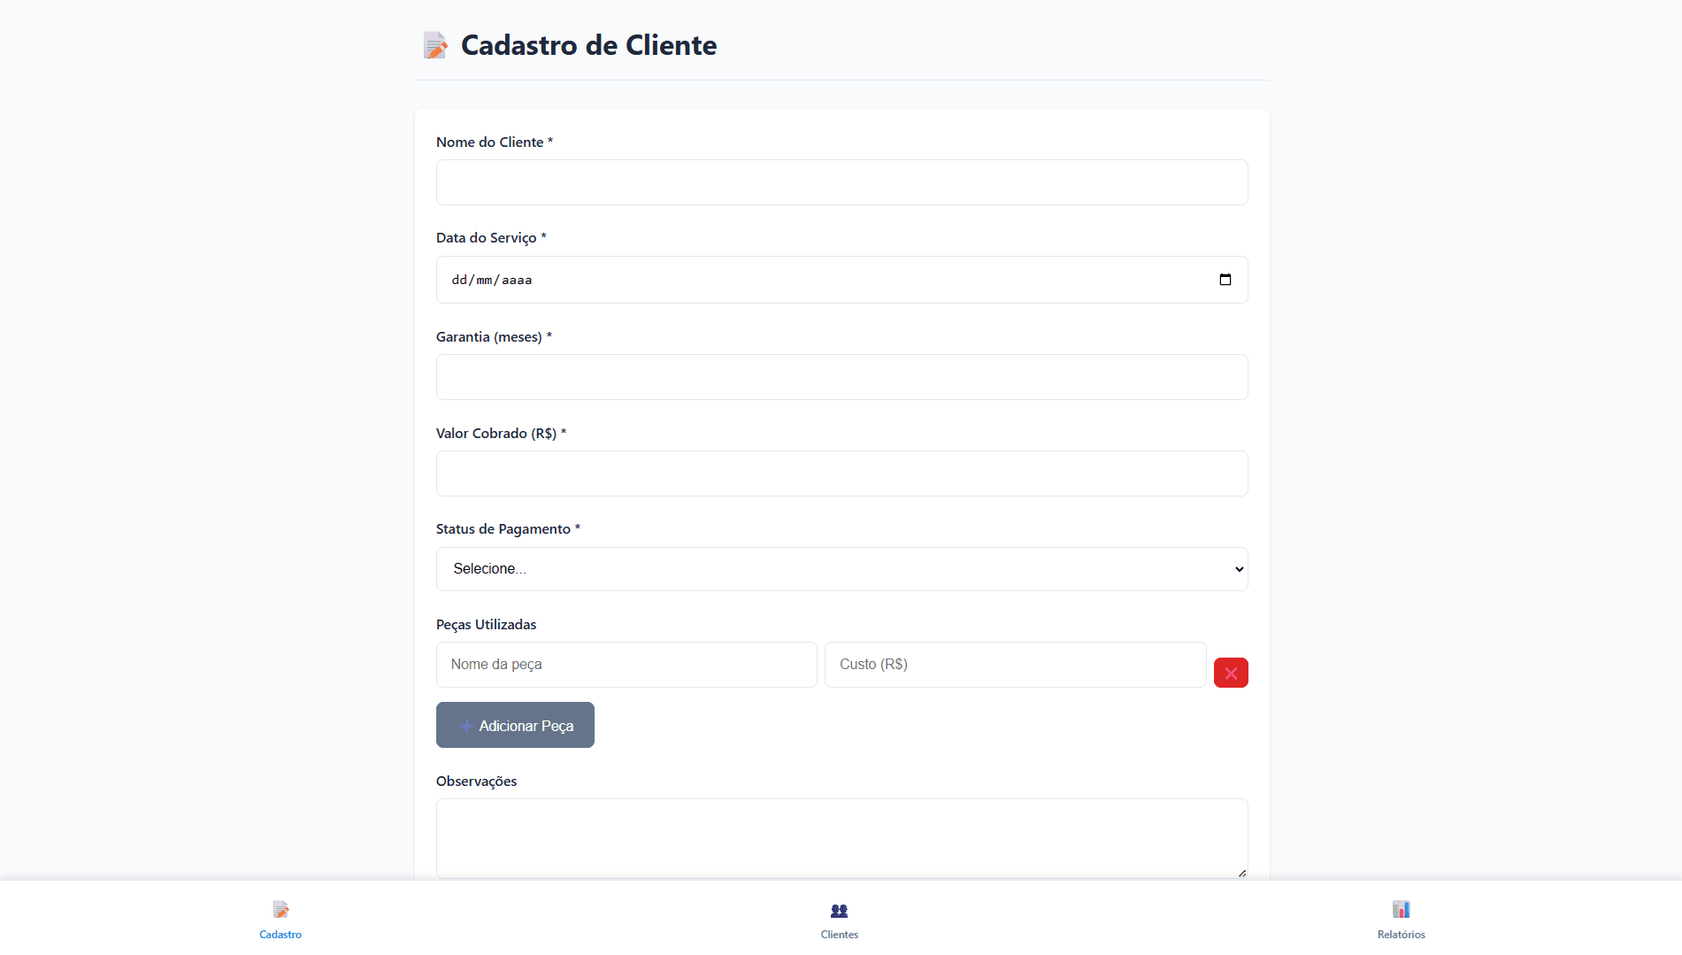The width and height of the screenshot is (1682, 955).
Task: Click the plus icon on Adicionar Peça
Action: point(466,726)
